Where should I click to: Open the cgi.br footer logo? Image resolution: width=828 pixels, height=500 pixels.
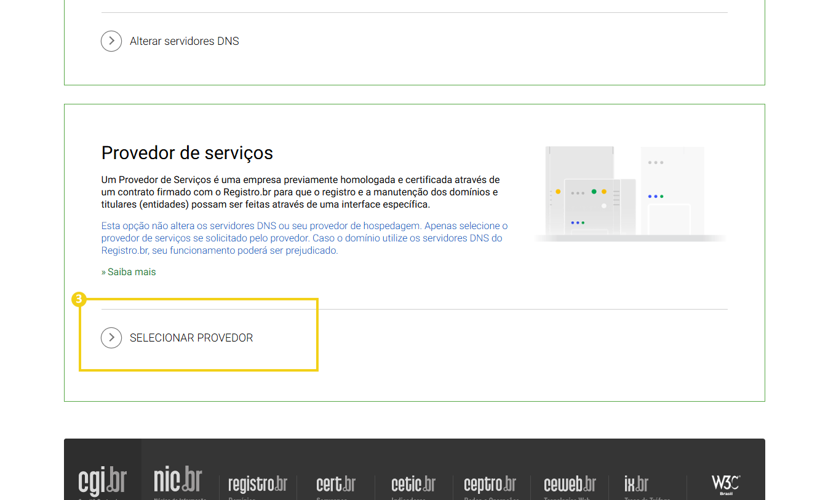tap(103, 481)
